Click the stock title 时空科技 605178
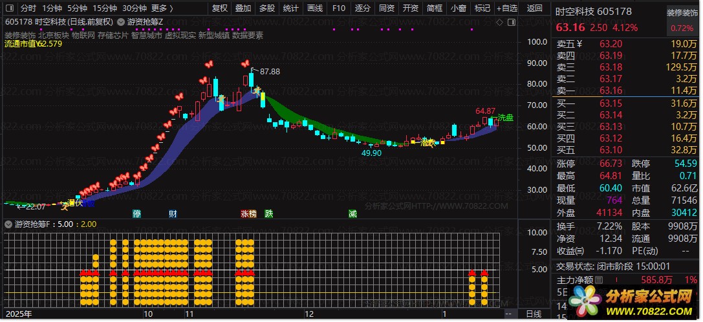The height and width of the screenshot is (322, 703). 594,12
